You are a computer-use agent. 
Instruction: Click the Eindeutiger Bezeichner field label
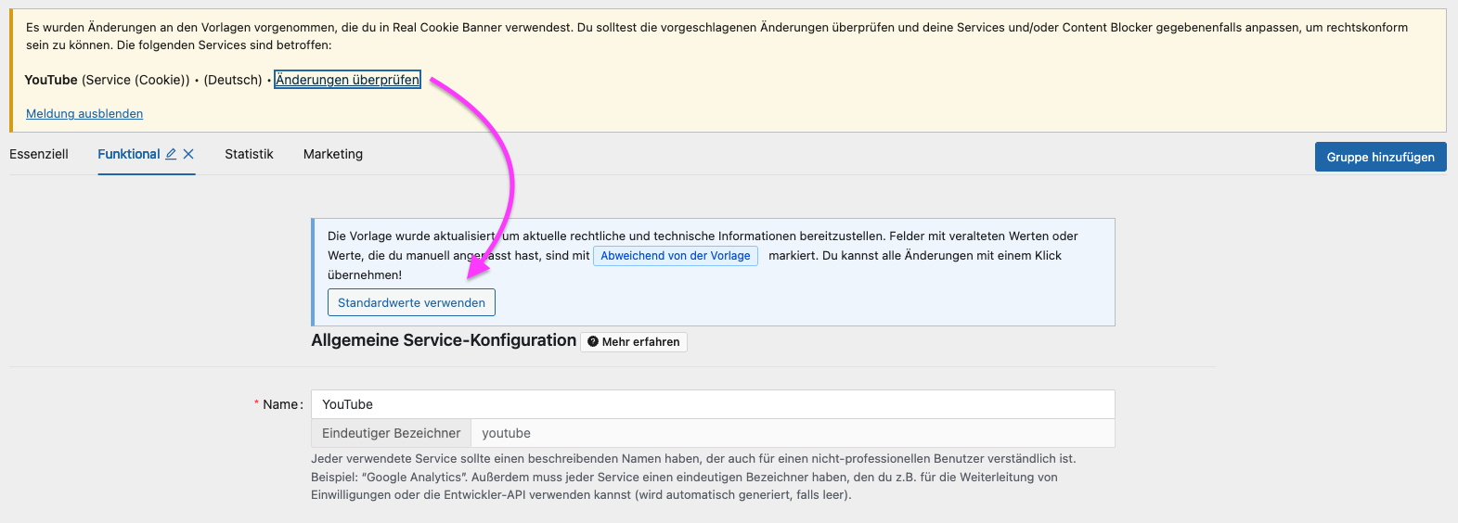(x=391, y=433)
